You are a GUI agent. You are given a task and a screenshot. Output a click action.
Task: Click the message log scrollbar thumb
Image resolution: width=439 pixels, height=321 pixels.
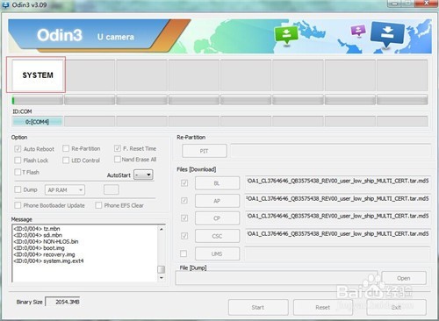click(x=161, y=269)
